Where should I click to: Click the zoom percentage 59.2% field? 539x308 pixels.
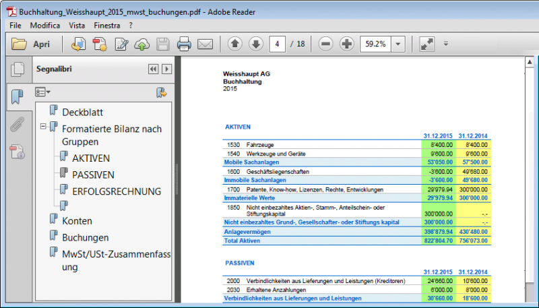(x=375, y=44)
